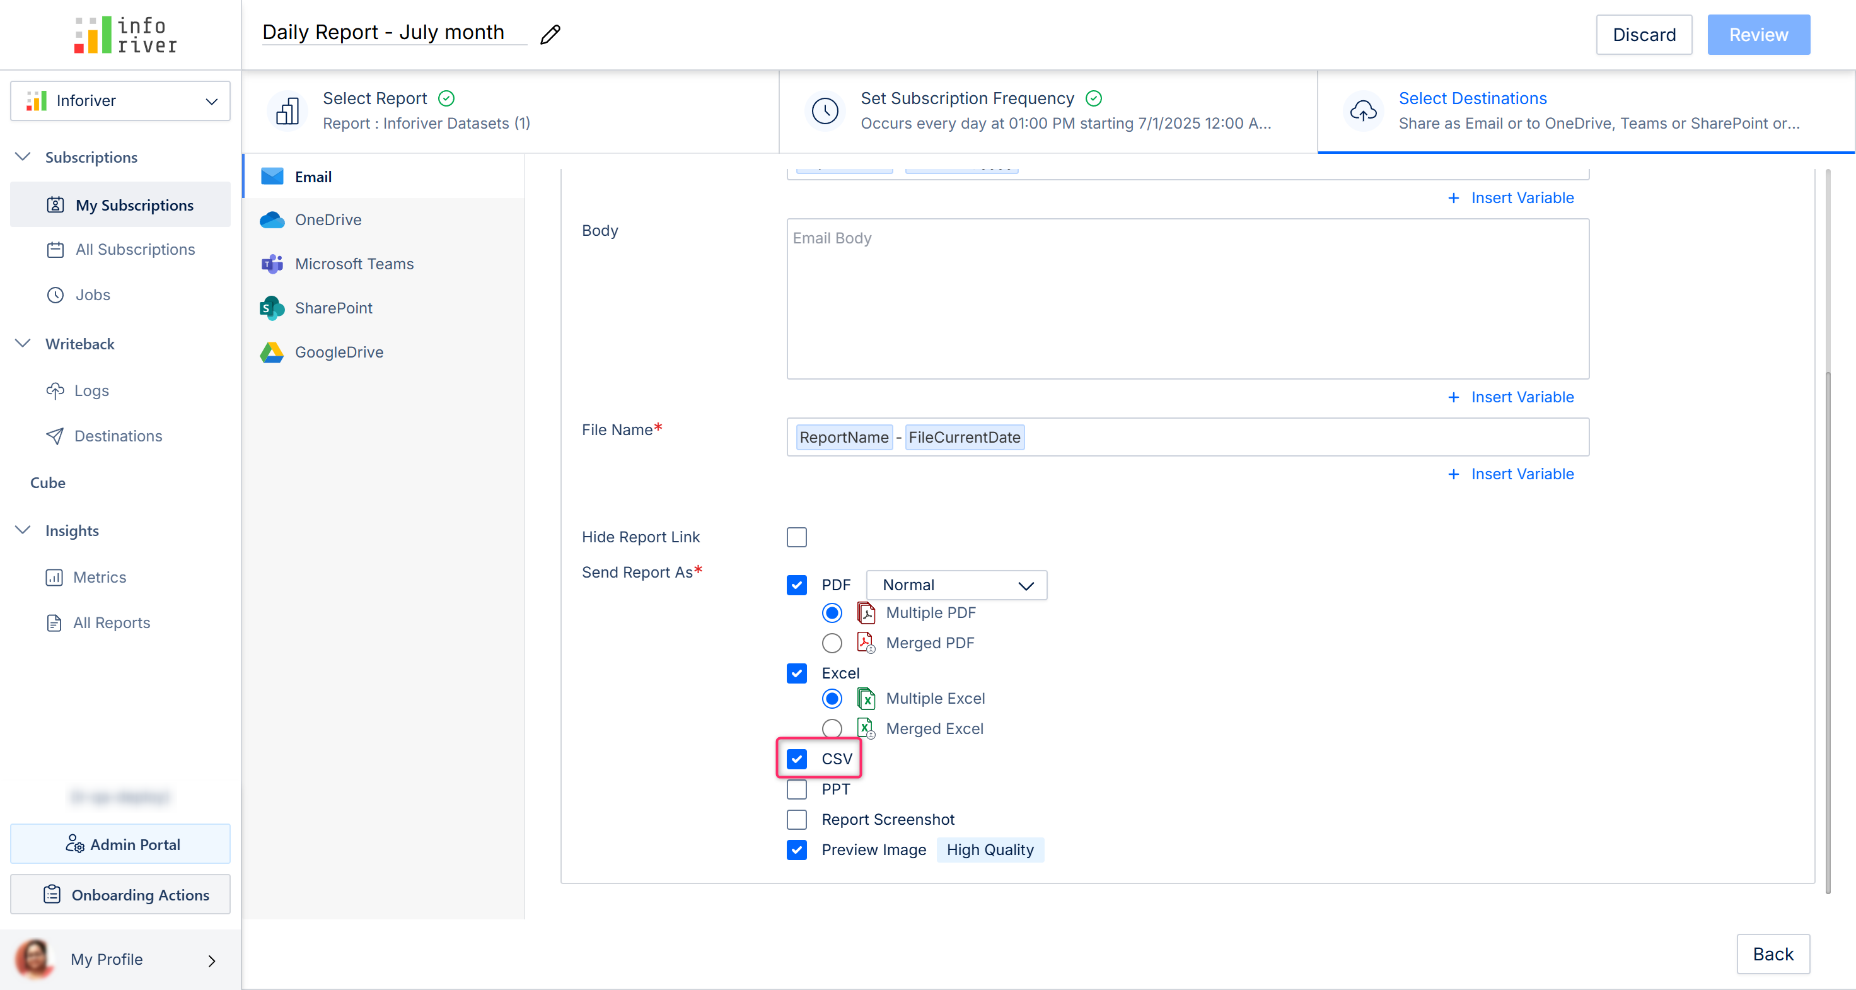Select the Merged PDF radio button

832,643
